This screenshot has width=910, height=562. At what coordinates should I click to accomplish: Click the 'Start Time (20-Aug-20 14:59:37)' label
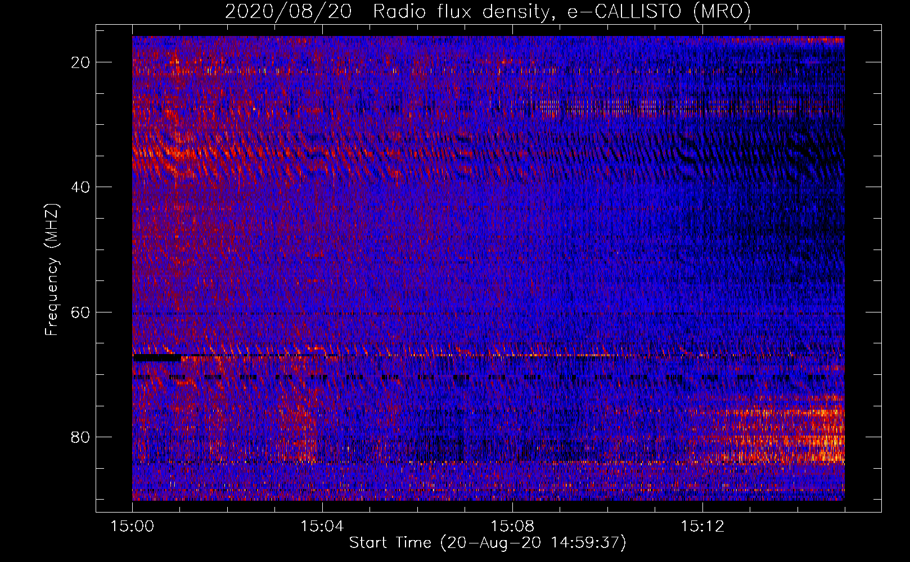click(x=488, y=543)
